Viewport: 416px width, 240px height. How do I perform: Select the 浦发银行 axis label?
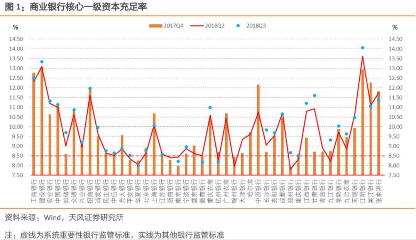pos(98,191)
